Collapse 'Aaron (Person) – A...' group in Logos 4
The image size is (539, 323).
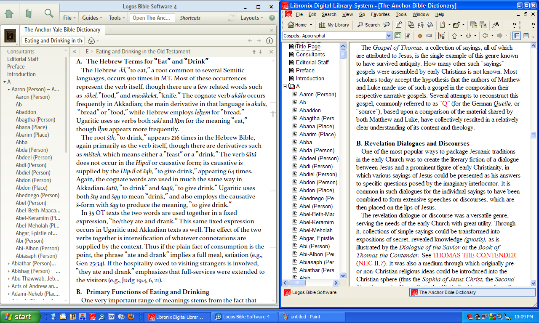tap(9, 90)
